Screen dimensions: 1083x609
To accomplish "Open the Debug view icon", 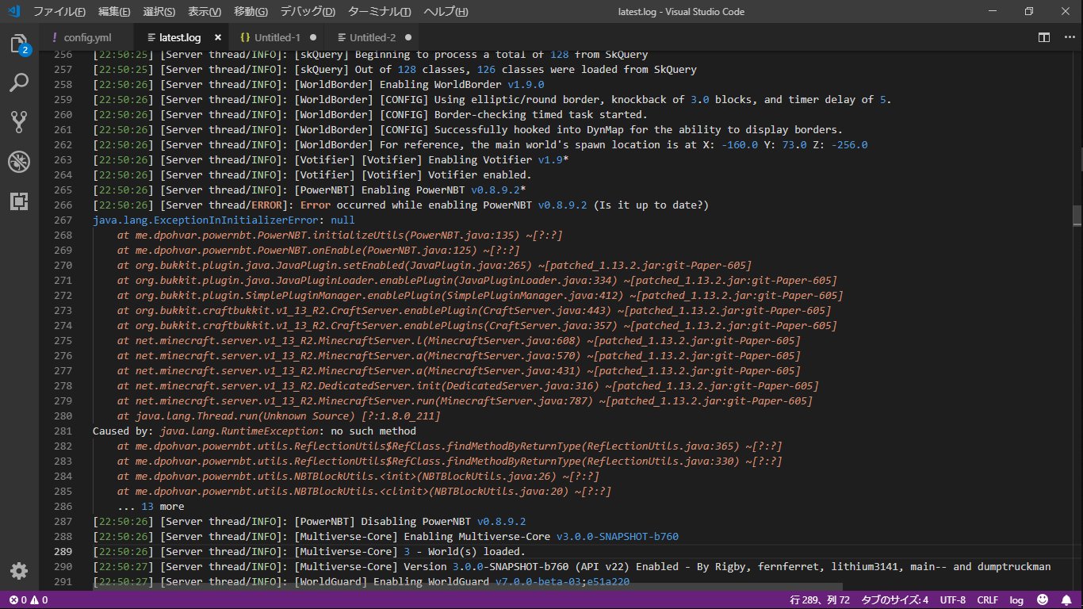I will (x=19, y=162).
